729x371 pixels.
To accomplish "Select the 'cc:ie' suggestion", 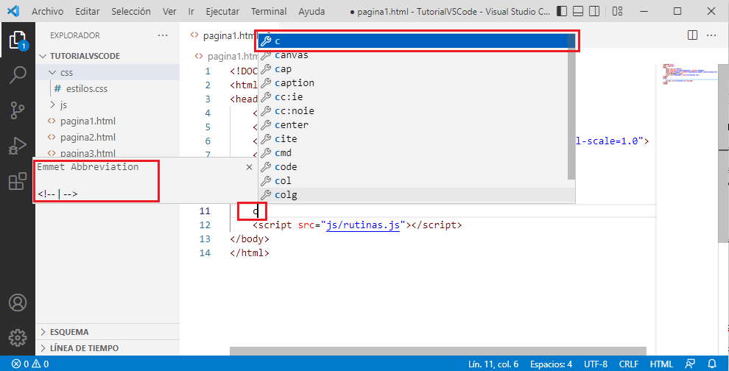I will coord(413,96).
